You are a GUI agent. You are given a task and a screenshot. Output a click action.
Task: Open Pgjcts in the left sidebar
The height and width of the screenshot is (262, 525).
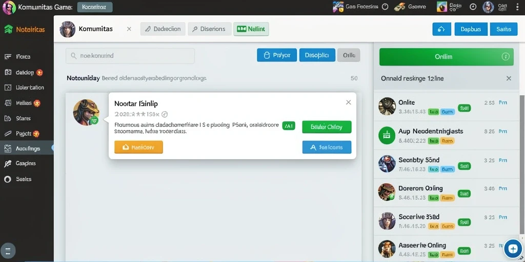(x=22, y=134)
